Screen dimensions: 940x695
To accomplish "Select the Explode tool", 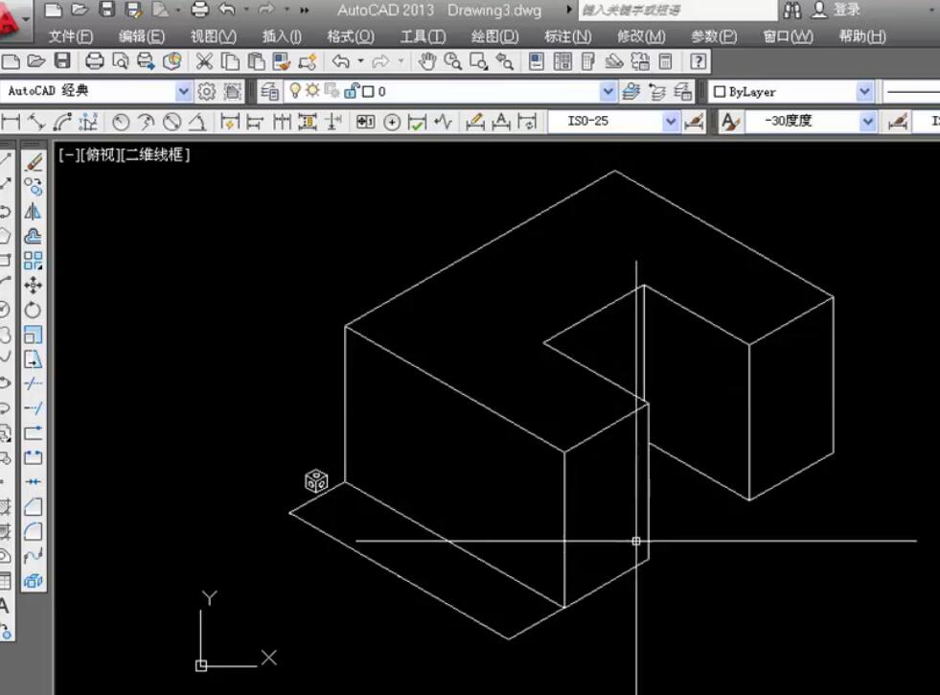I will (34, 581).
